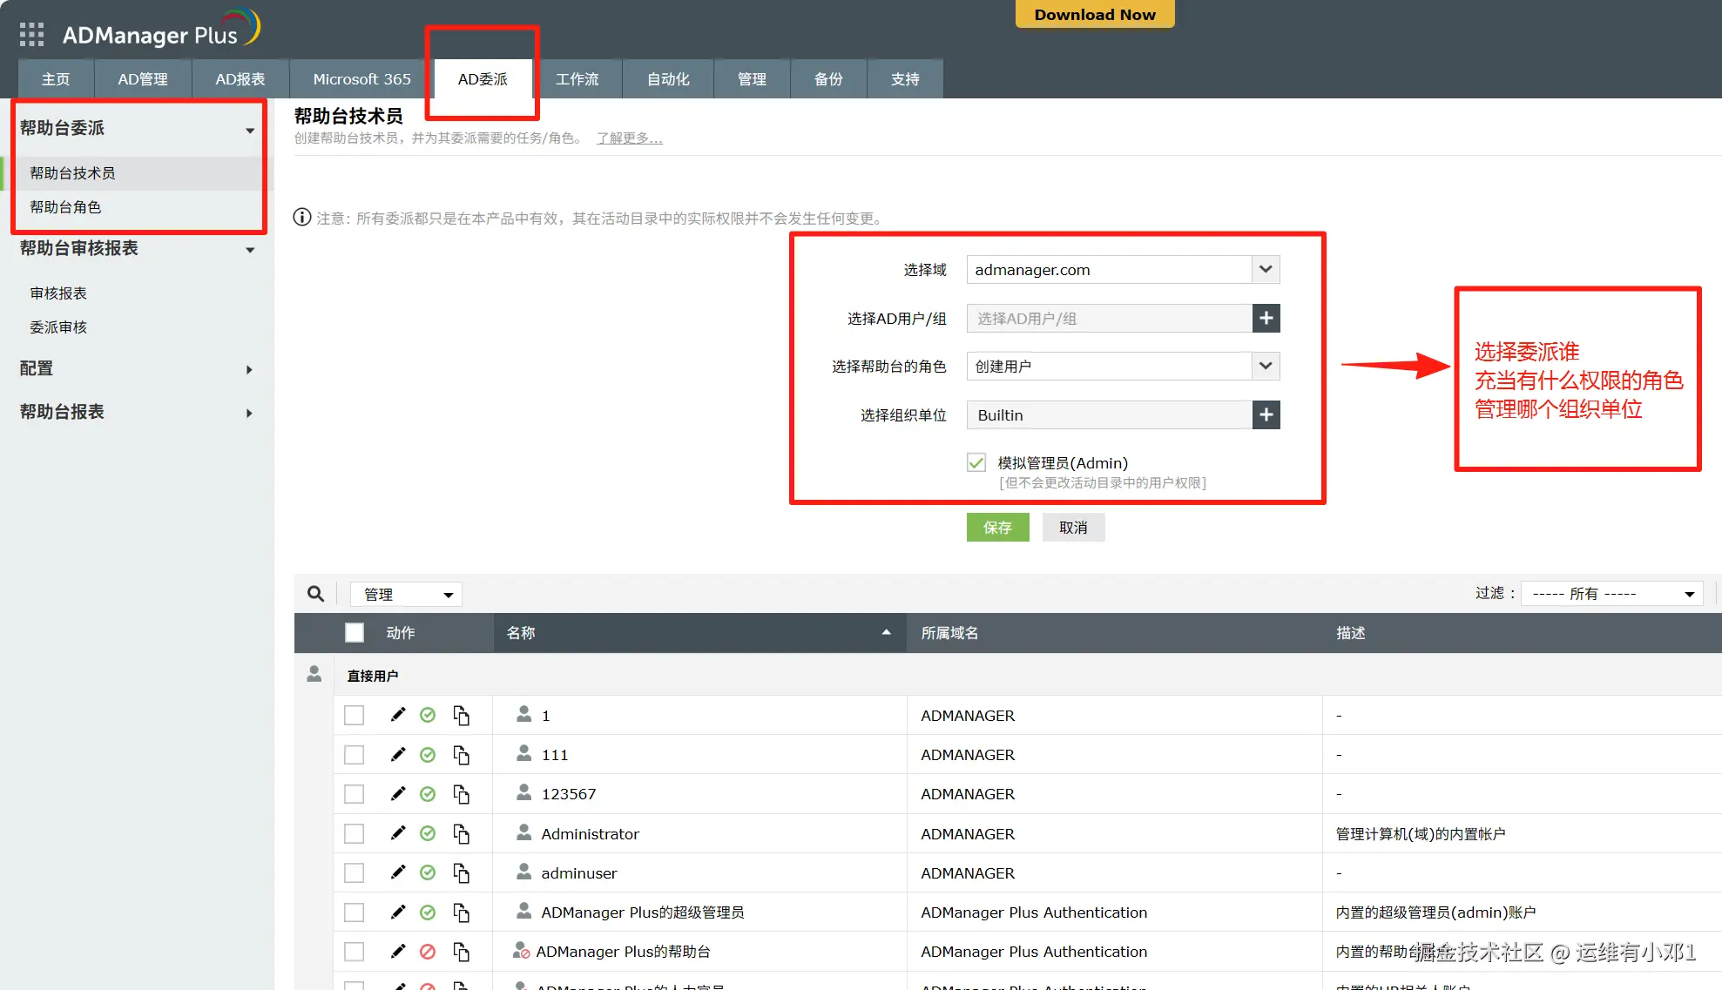1722x990 pixels.
Task: Open the 工作流 tab
Action: pyautogui.click(x=577, y=79)
